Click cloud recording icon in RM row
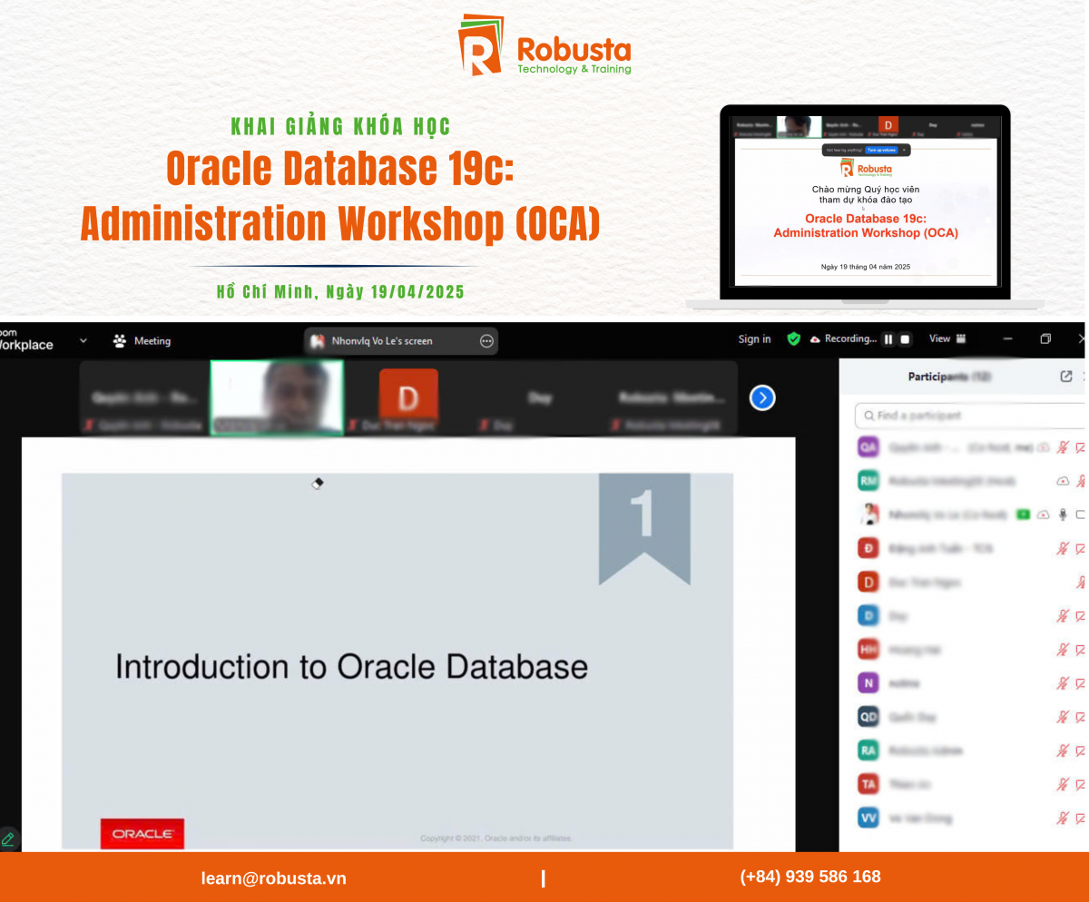This screenshot has width=1089, height=902. coord(1063,481)
